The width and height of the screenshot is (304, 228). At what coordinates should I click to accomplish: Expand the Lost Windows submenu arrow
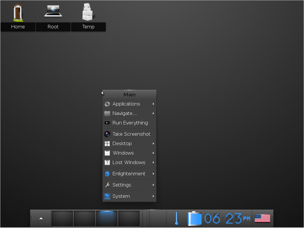(153, 162)
